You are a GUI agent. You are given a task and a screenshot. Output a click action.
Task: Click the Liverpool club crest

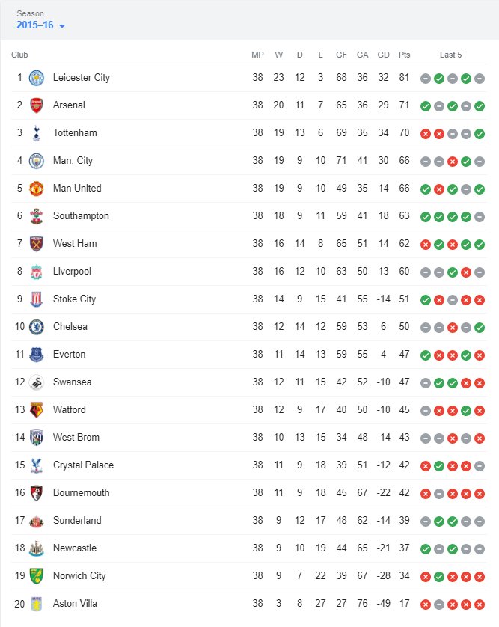pyautogui.click(x=36, y=272)
